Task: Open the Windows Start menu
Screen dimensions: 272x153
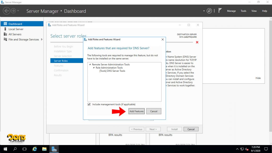Action: pos(5,149)
